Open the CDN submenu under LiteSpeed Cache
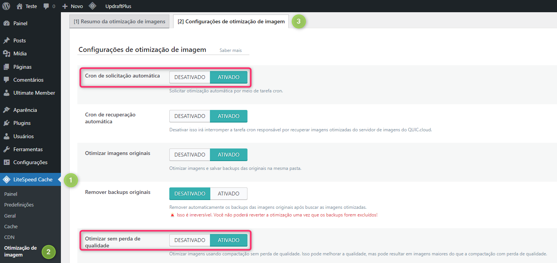The image size is (557, 263). [x=9, y=237]
